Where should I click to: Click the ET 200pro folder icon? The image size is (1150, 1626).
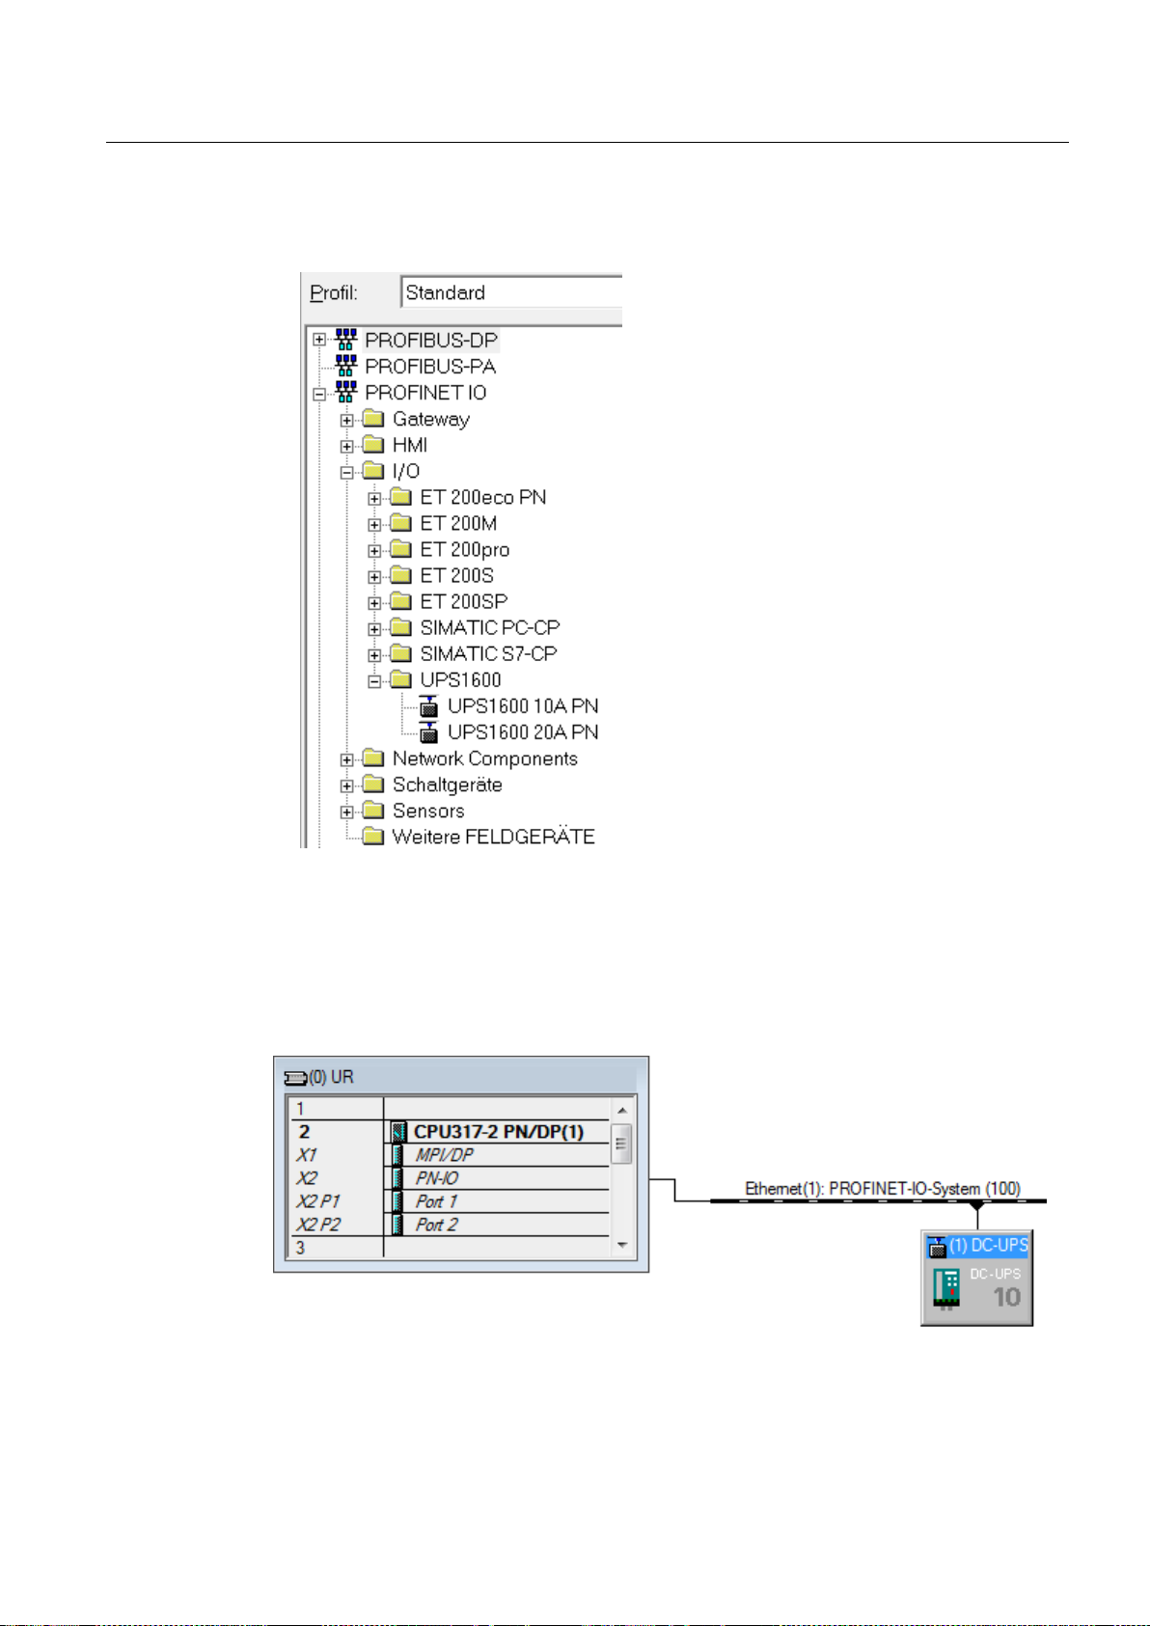400,549
